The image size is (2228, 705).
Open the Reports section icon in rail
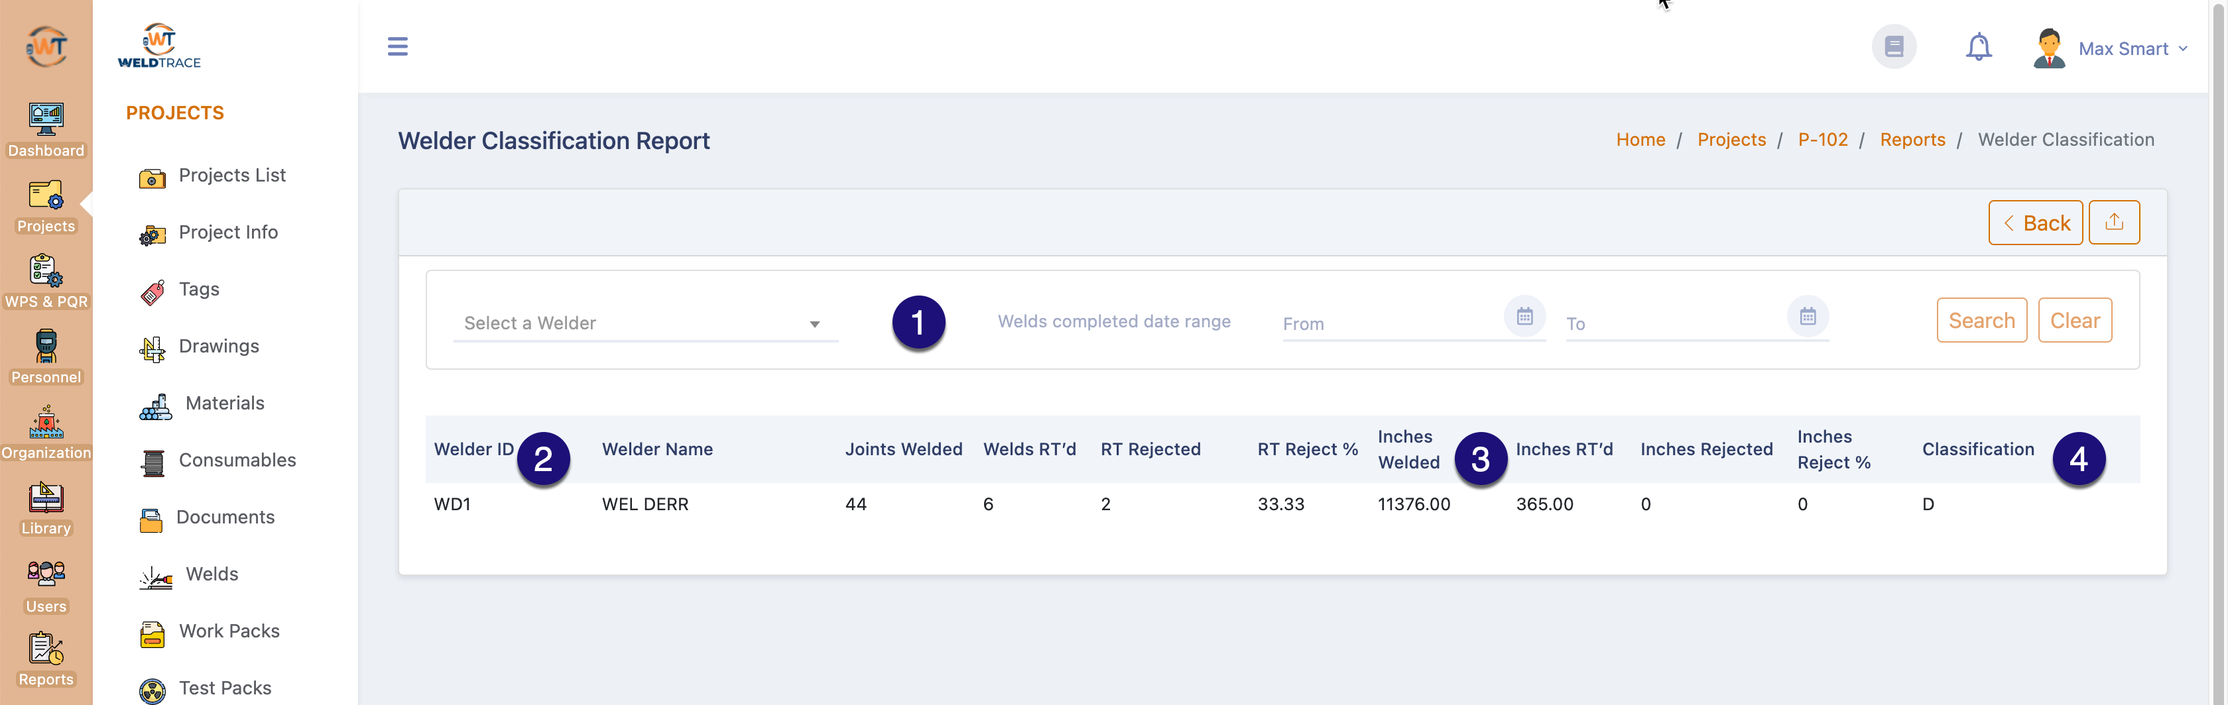[46, 649]
